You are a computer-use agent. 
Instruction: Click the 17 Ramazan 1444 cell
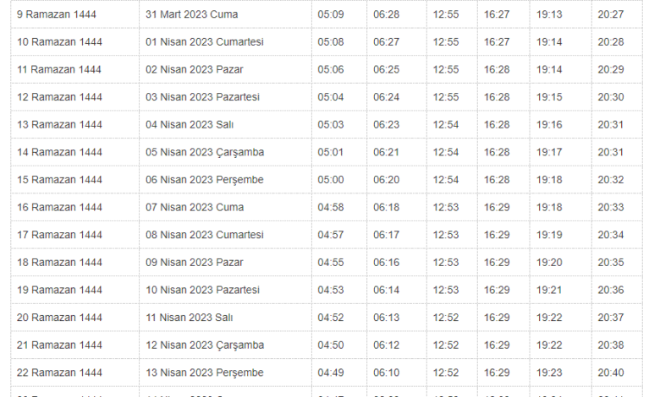[59, 235]
